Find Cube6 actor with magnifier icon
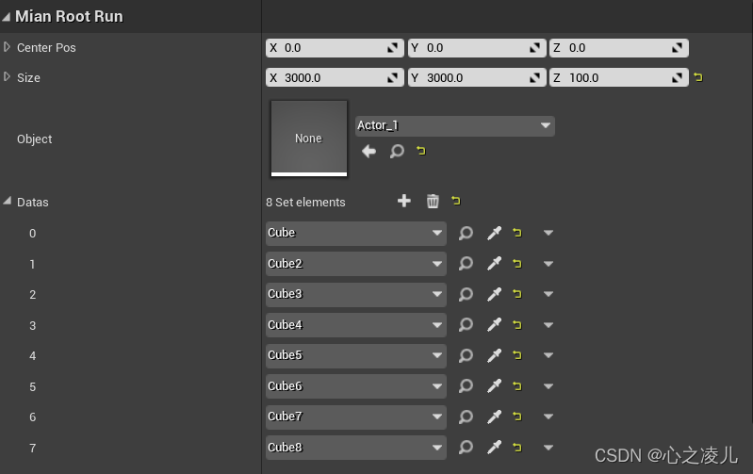This screenshot has width=753, height=474. click(466, 386)
